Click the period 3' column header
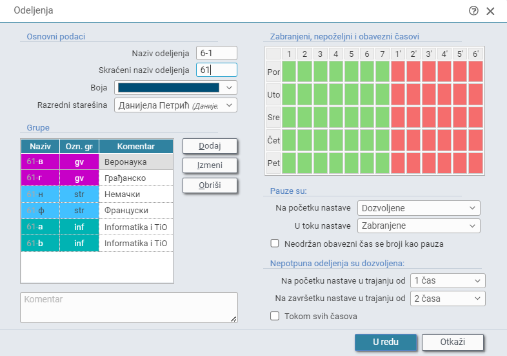The image size is (507, 356). (429, 54)
